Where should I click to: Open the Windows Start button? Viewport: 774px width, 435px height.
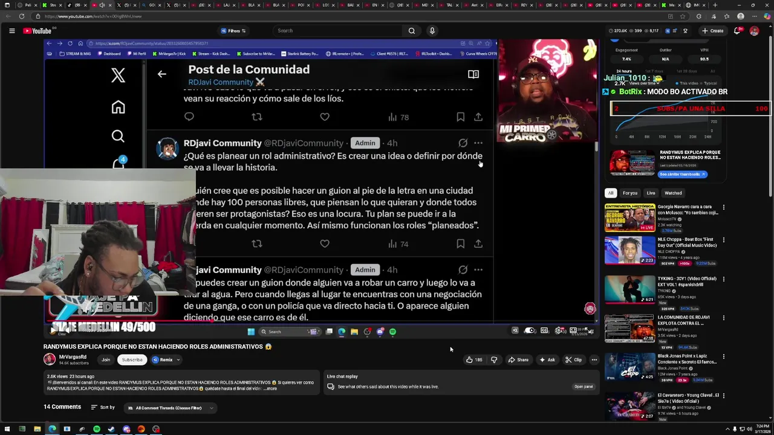(x=7, y=429)
